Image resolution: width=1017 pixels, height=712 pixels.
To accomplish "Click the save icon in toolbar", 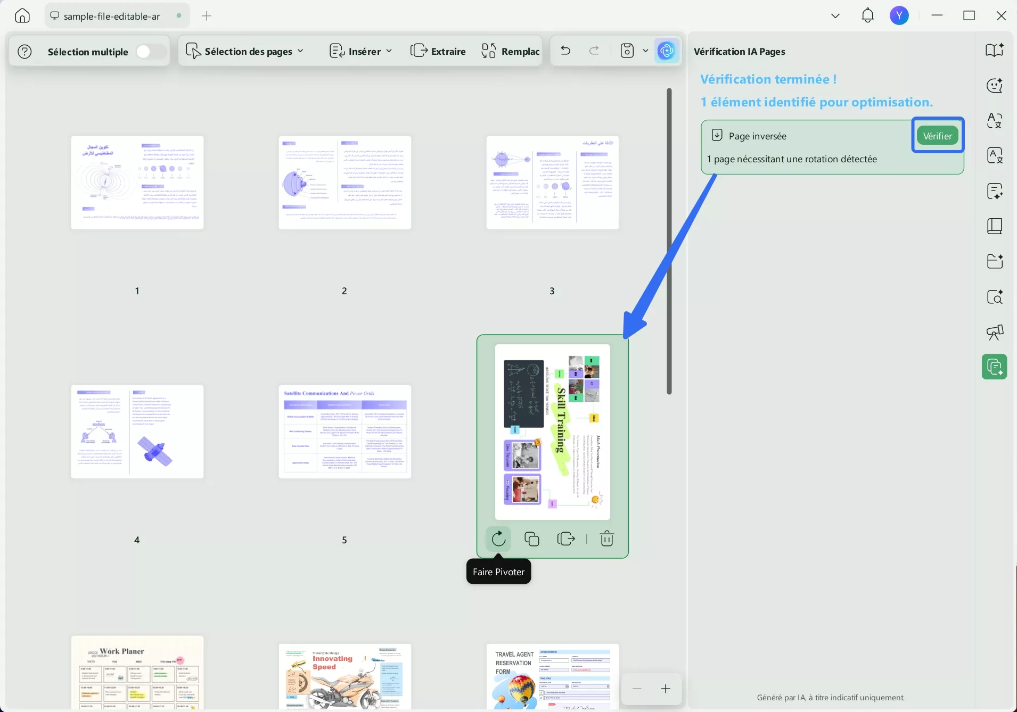I will 628,51.
